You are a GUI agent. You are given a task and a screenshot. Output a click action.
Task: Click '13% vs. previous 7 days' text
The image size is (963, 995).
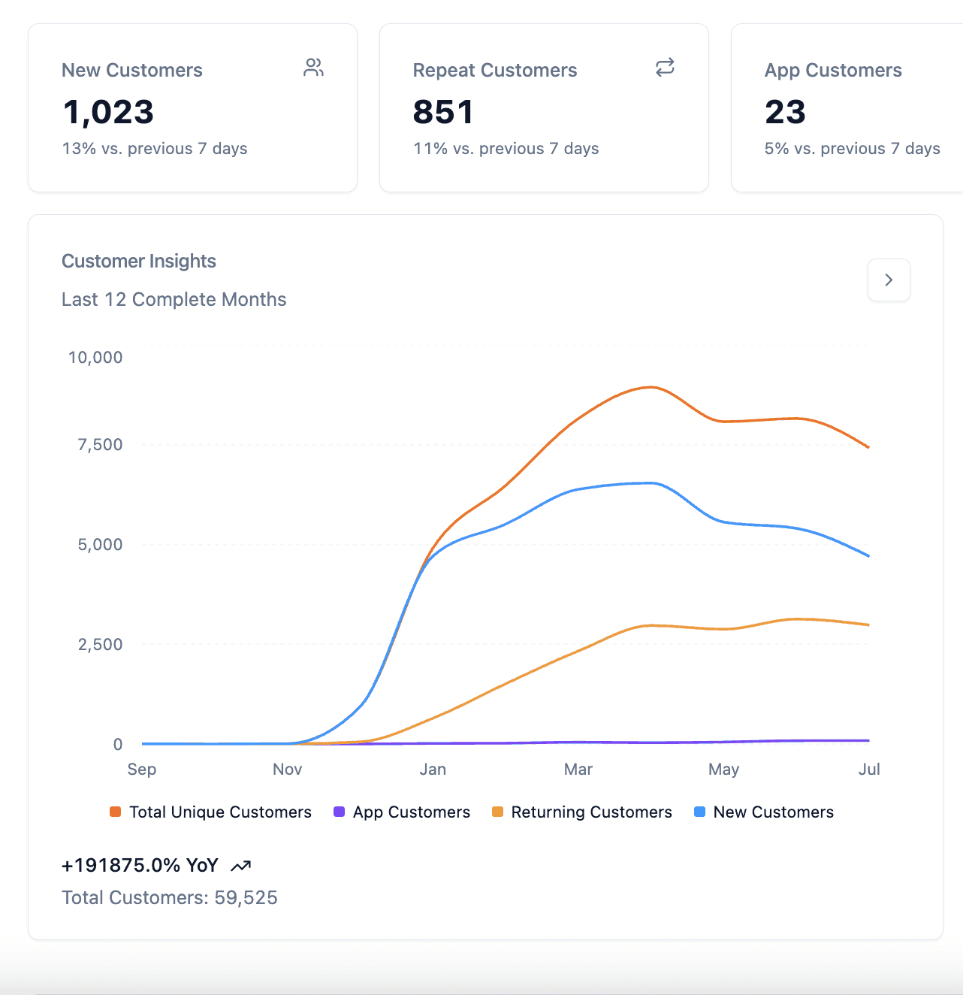pyautogui.click(x=155, y=149)
